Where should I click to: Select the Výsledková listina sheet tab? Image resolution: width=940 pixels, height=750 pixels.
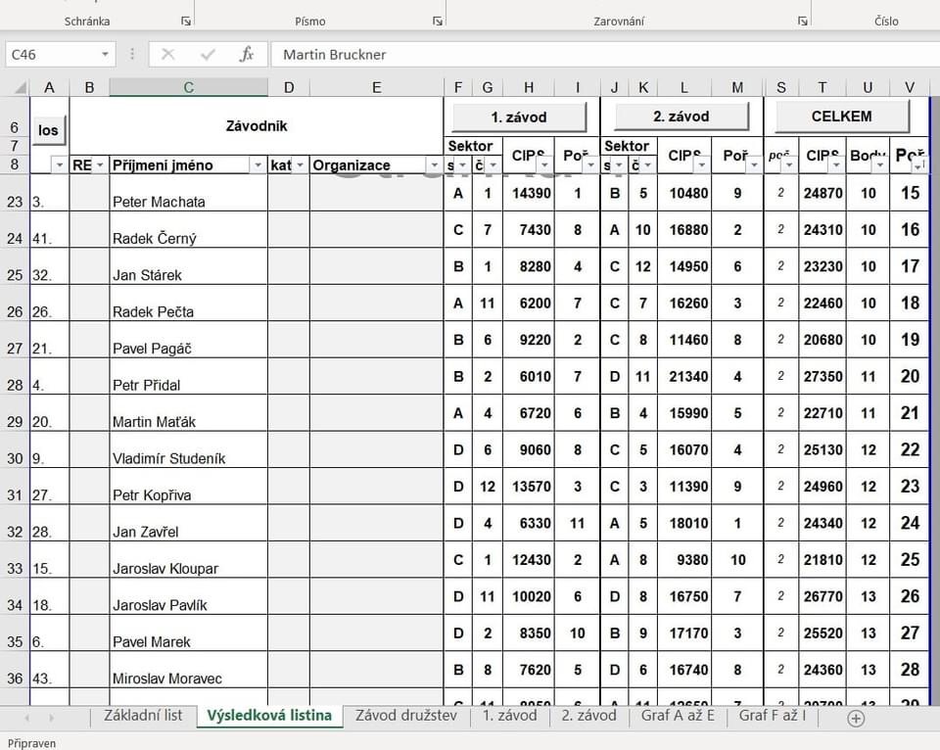click(269, 715)
